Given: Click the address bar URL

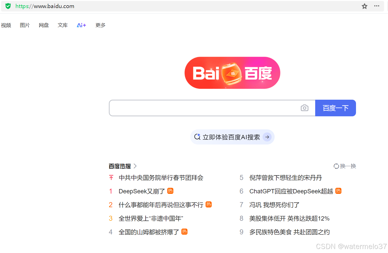Looking at the screenshot, I should click(45, 6).
